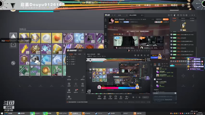Screen dimensions: 205x115
Task: Refresh the Douyu client page
Action: coord(115,15)
